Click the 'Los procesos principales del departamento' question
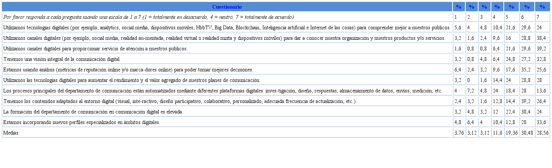 coord(222,91)
